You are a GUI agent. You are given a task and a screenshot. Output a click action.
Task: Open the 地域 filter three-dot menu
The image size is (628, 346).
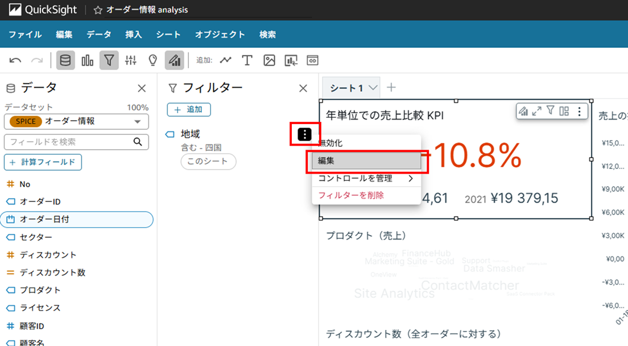[x=304, y=134]
